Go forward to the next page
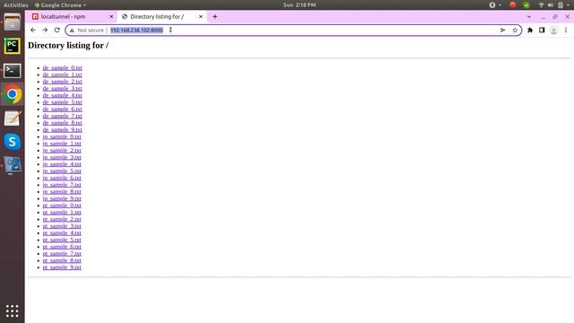574x323 pixels. 45,30
